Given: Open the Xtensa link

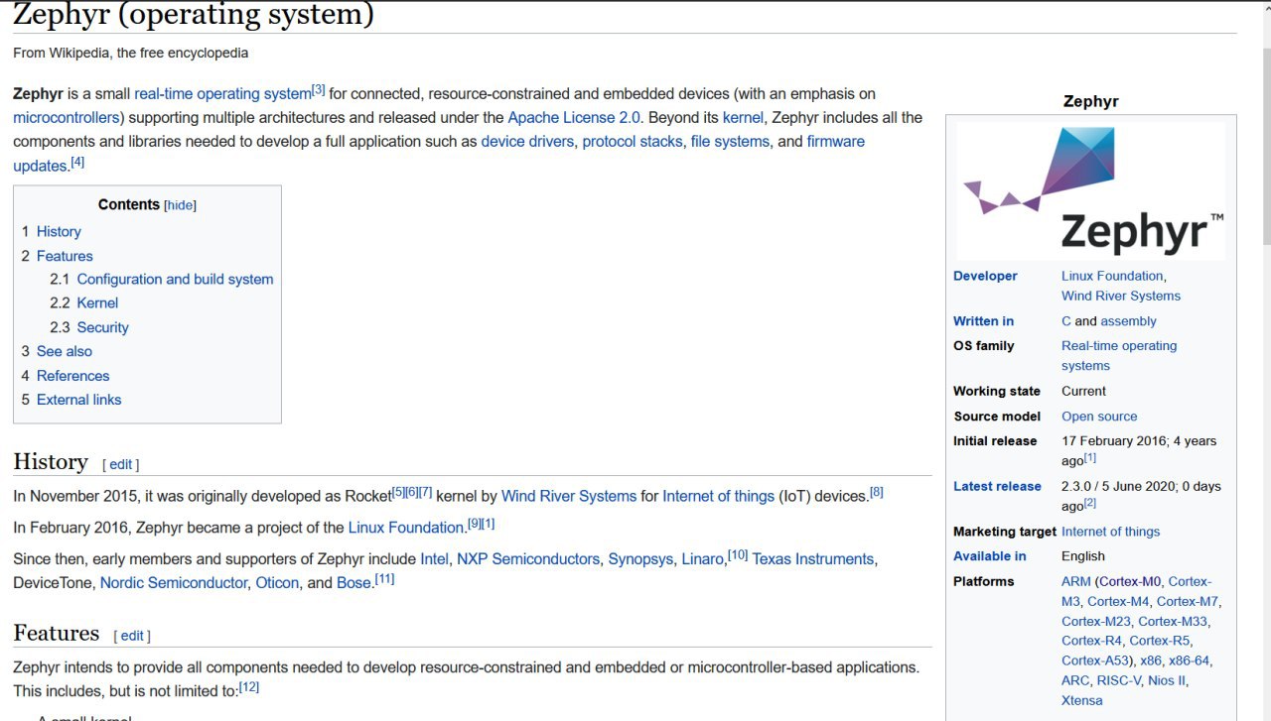Looking at the screenshot, I should pyautogui.click(x=1081, y=700).
